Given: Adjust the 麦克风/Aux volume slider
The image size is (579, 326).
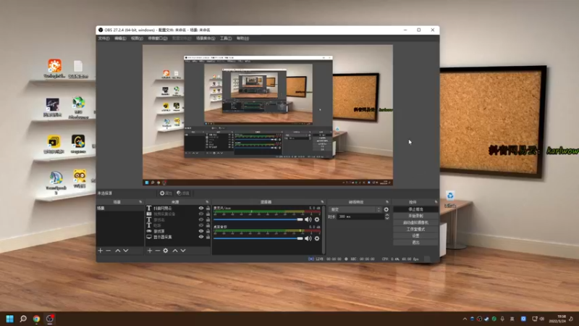Looking at the screenshot, I should pos(258,220).
